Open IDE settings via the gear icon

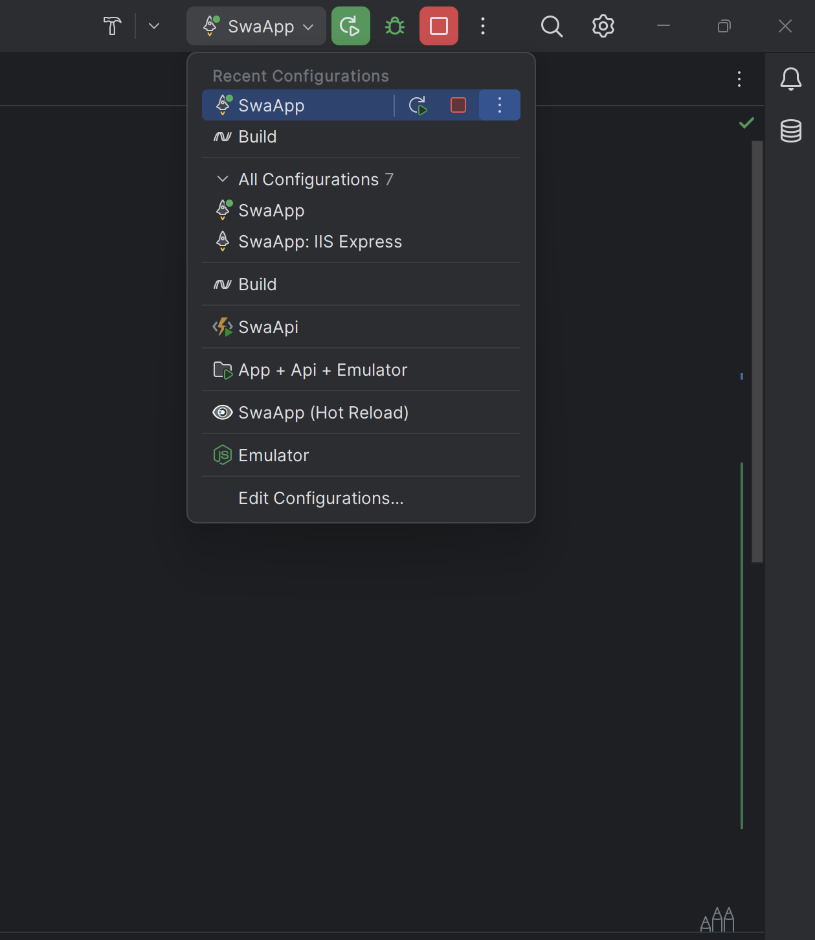[602, 26]
